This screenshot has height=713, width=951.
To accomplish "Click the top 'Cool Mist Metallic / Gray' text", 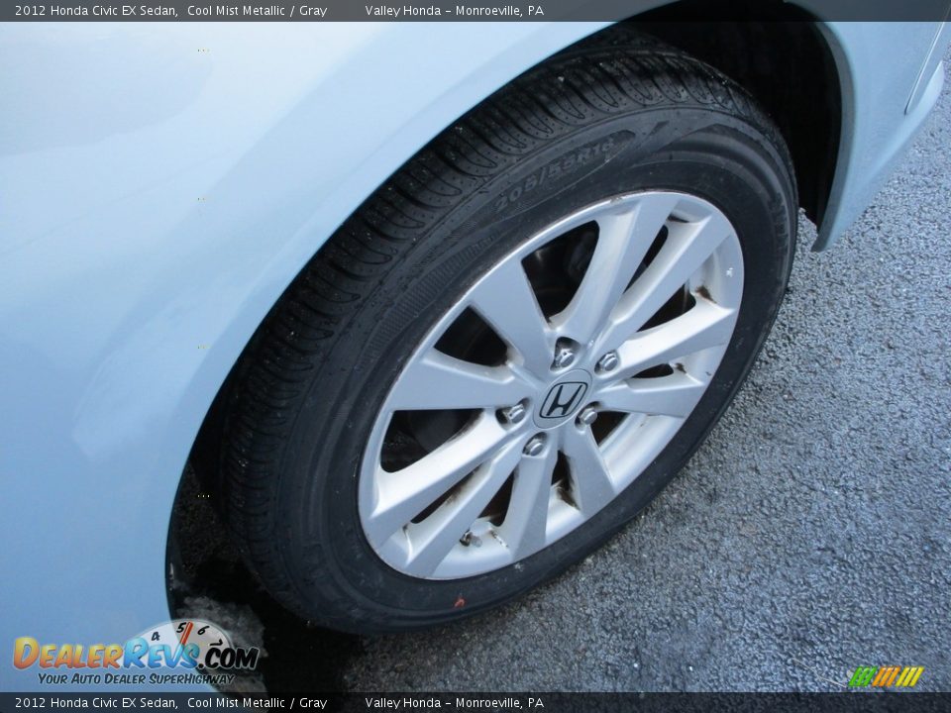I will click(x=258, y=10).
